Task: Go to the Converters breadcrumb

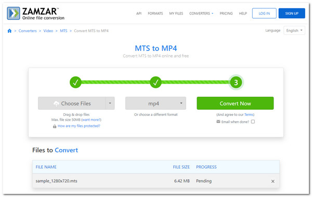Action: [28, 31]
